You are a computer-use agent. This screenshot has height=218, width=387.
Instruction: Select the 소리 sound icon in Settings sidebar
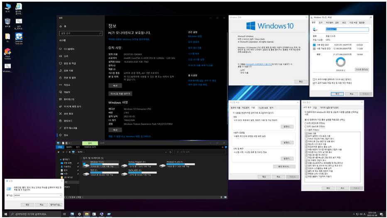(x=61, y=56)
